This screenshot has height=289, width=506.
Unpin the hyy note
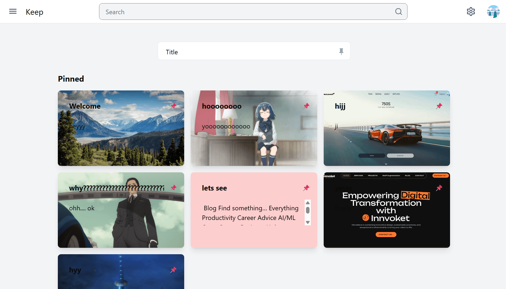coord(174,270)
